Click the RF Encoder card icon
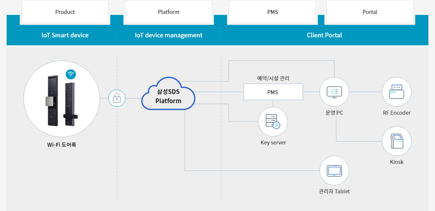This screenshot has height=211, width=435. point(397,92)
